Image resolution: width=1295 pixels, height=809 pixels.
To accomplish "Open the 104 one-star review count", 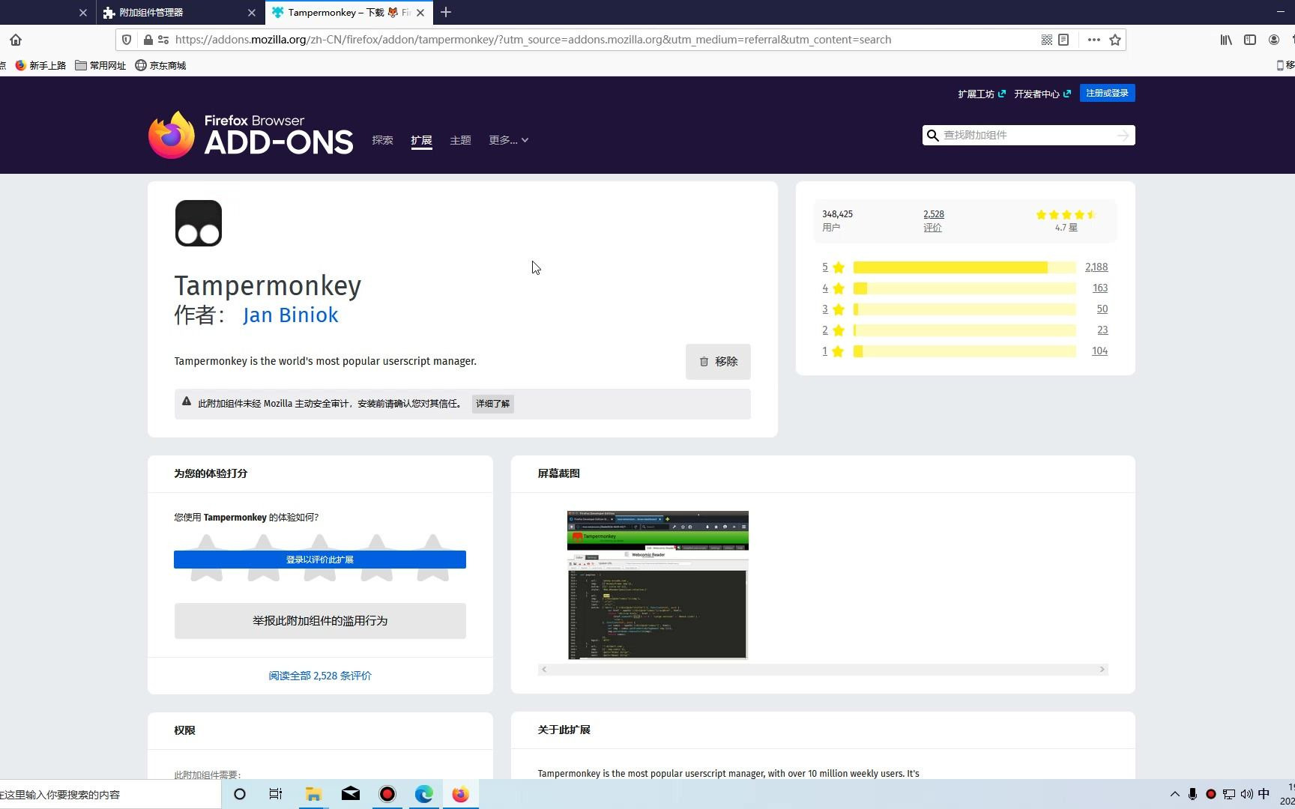I will [x=1099, y=351].
